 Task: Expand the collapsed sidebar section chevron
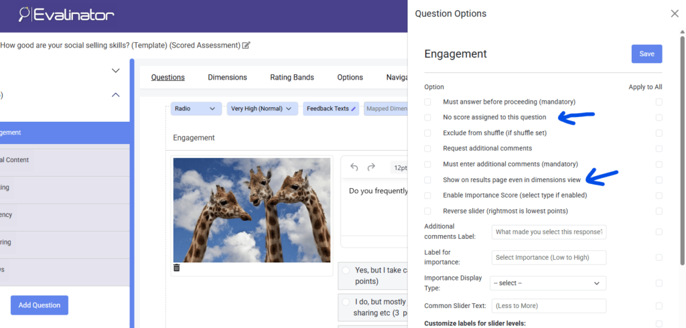coord(115,70)
